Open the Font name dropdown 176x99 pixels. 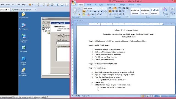point(100,8)
